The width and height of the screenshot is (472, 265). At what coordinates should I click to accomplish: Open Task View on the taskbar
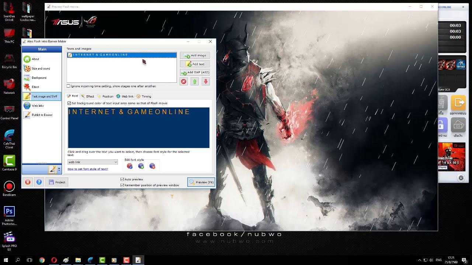(29, 260)
